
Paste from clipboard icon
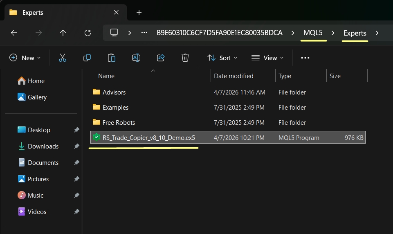click(x=112, y=58)
